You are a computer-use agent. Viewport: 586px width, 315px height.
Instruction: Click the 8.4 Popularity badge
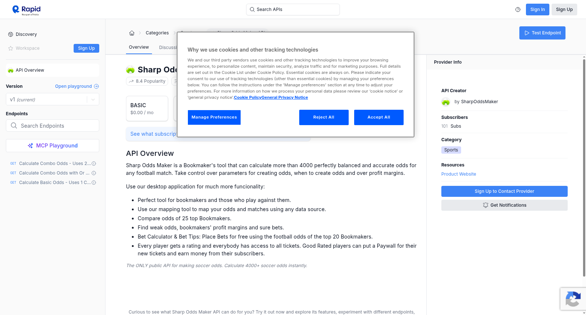147,81
